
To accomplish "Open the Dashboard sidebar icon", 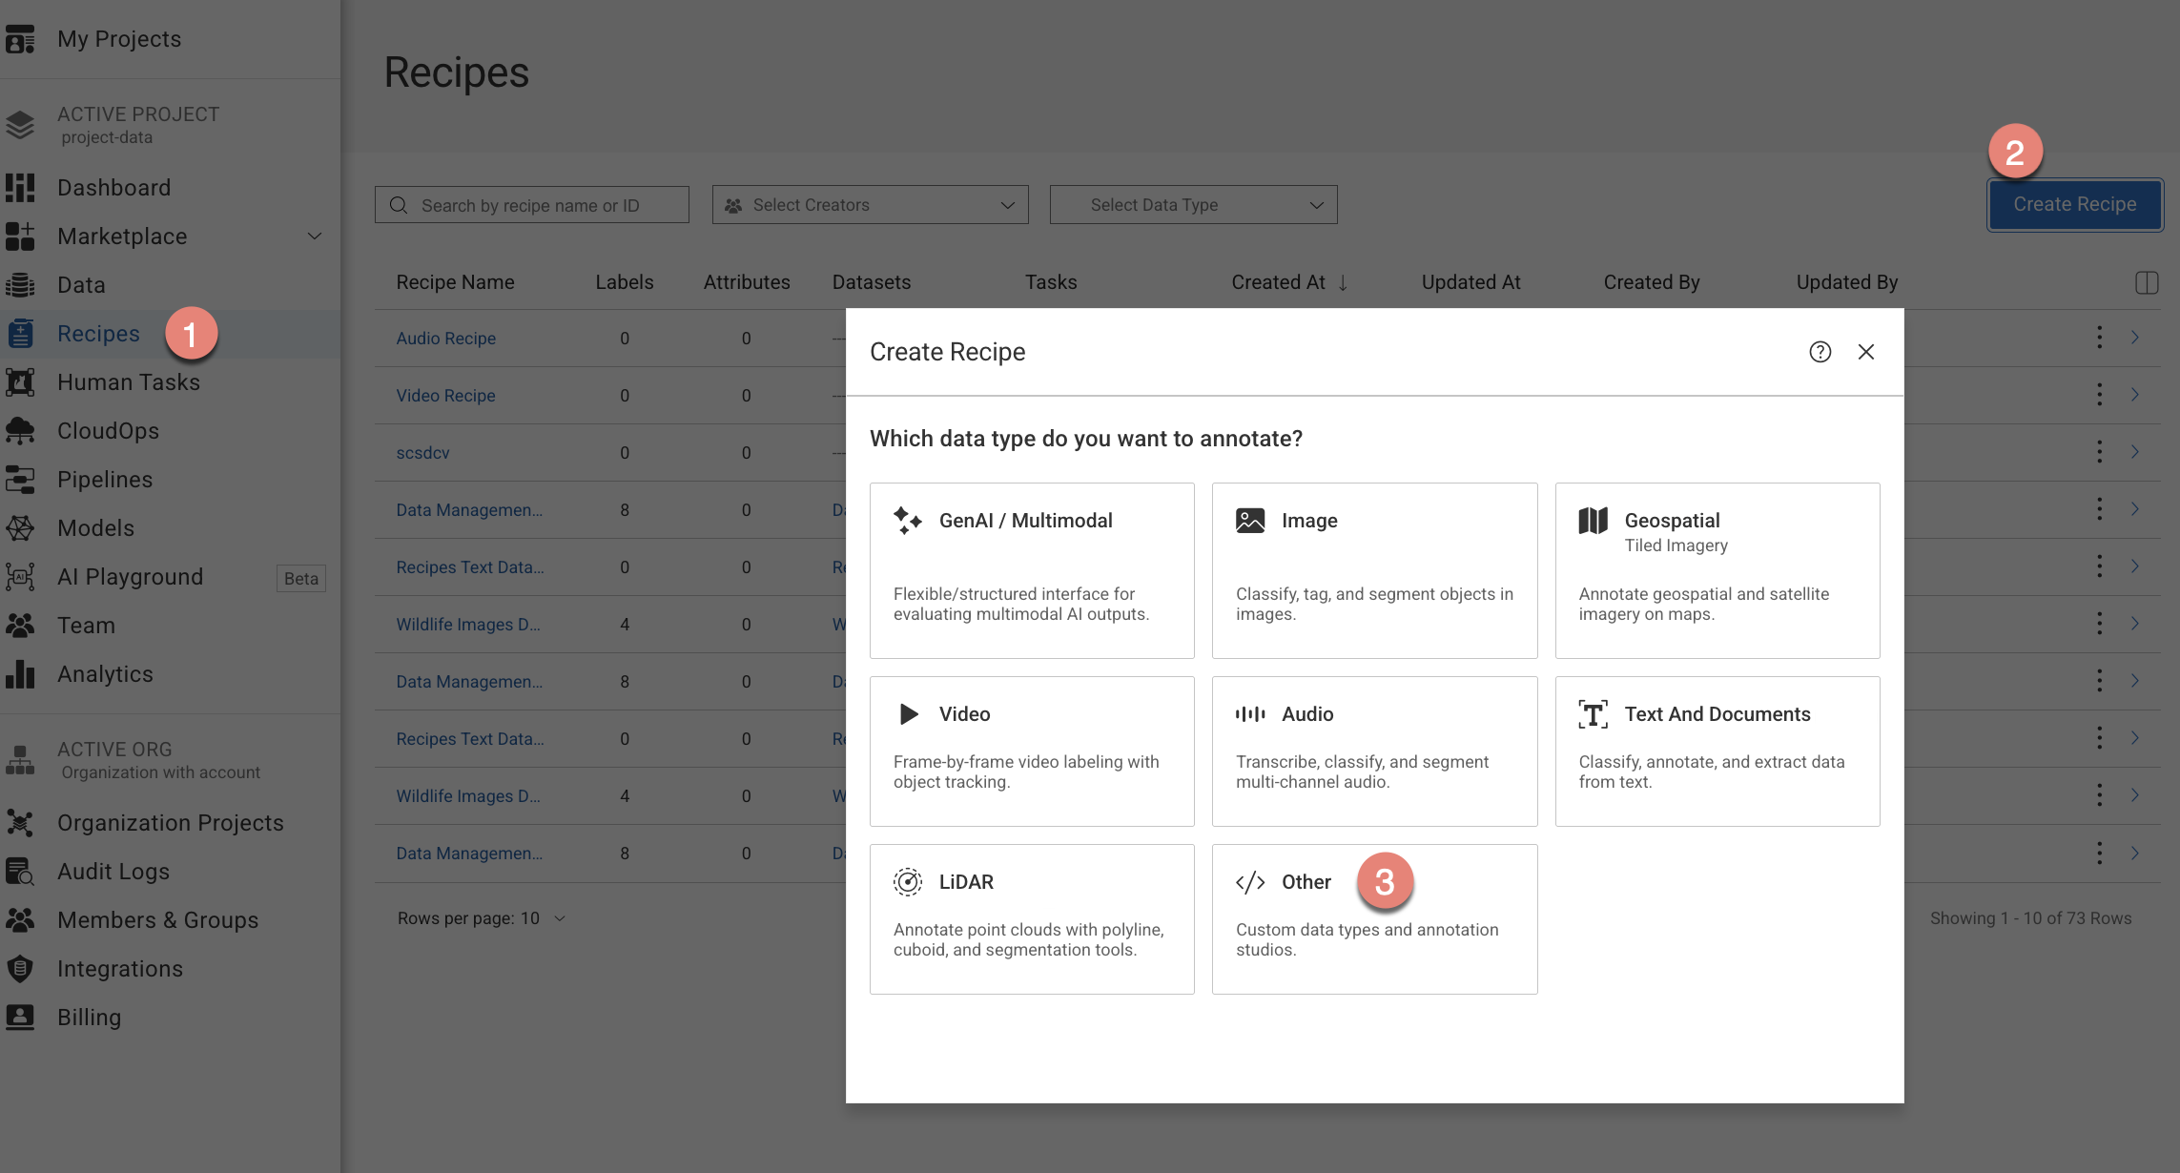I will (20, 188).
